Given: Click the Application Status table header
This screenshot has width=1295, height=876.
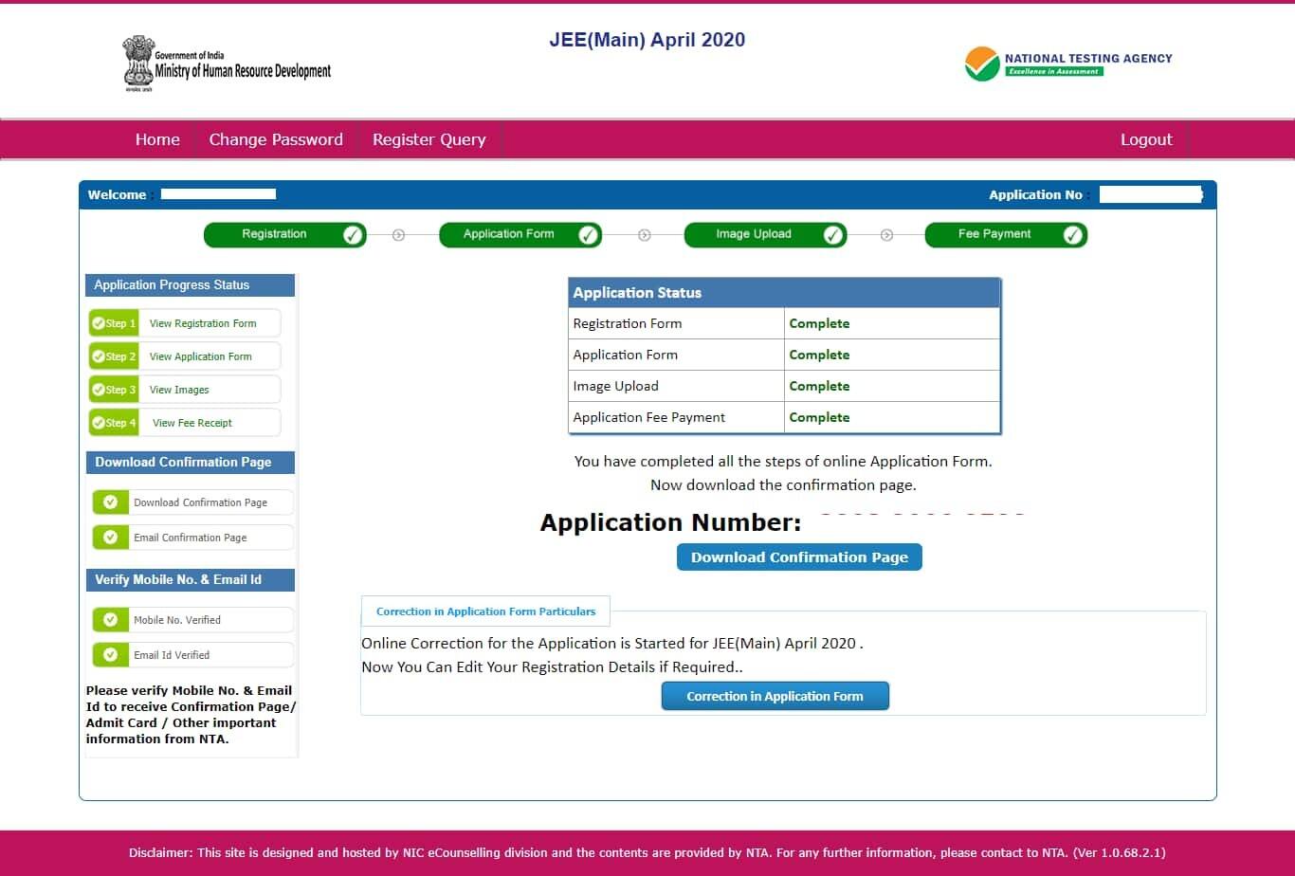Looking at the screenshot, I should click(x=784, y=293).
